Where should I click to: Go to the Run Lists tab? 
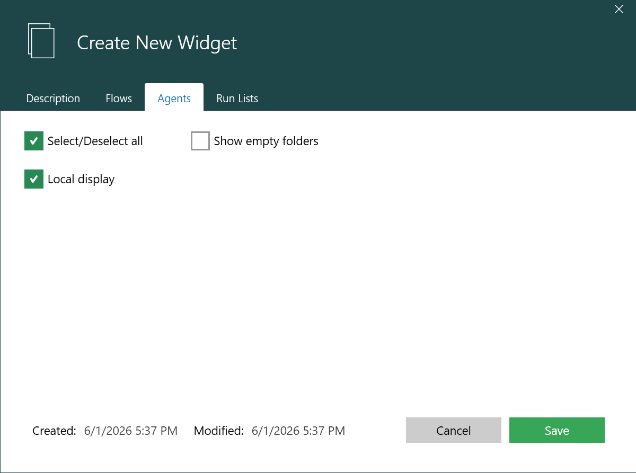point(237,99)
